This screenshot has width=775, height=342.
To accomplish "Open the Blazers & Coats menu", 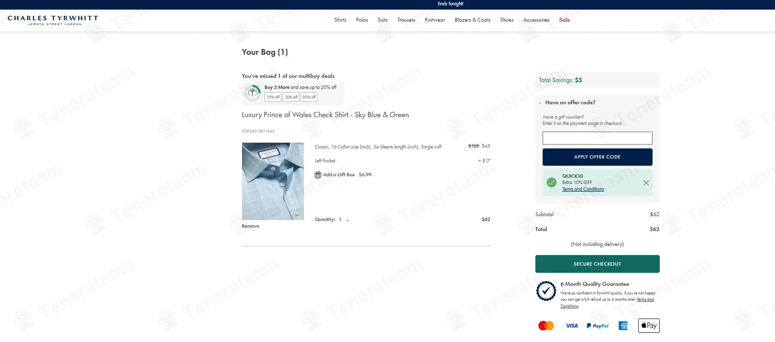I will pos(472,20).
